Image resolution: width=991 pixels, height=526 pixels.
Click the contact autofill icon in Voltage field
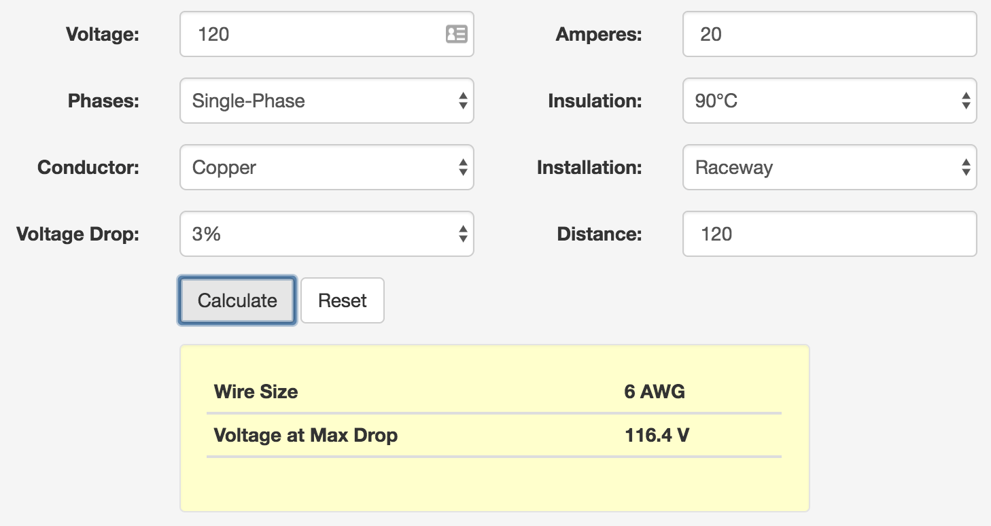point(456,34)
